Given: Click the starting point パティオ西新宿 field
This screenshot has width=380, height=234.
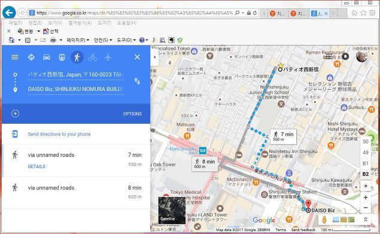Looking at the screenshot, I should [x=76, y=75].
